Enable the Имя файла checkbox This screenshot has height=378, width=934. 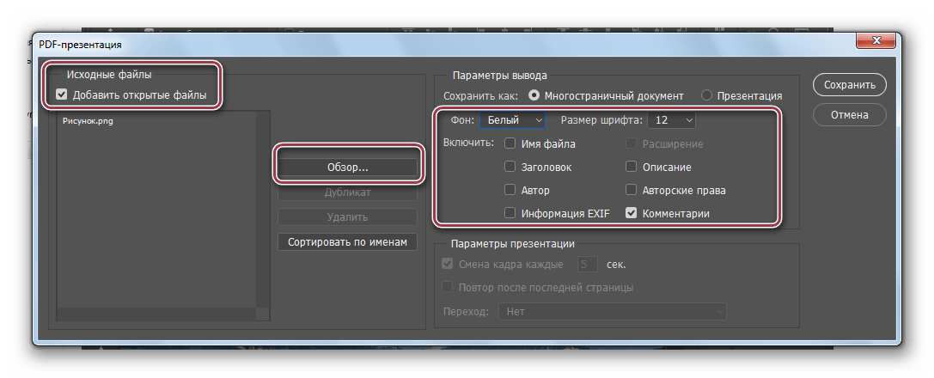(x=510, y=143)
